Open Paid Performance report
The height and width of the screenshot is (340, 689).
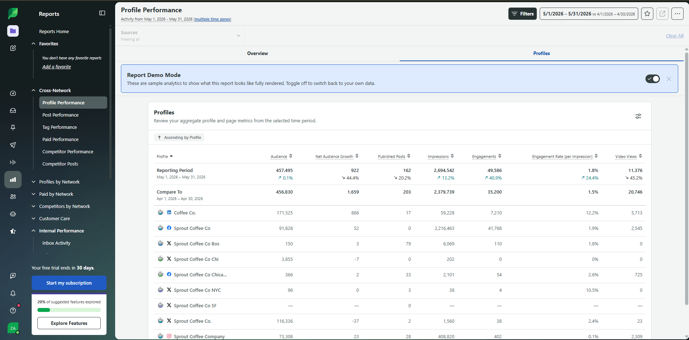pos(60,139)
